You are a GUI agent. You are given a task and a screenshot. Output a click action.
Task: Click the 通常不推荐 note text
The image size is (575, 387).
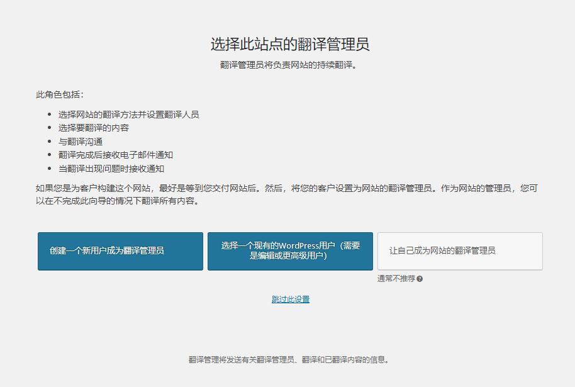tap(396, 279)
